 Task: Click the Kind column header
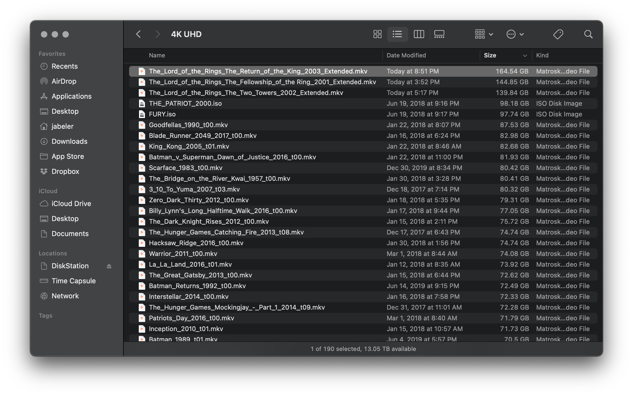coord(542,55)
